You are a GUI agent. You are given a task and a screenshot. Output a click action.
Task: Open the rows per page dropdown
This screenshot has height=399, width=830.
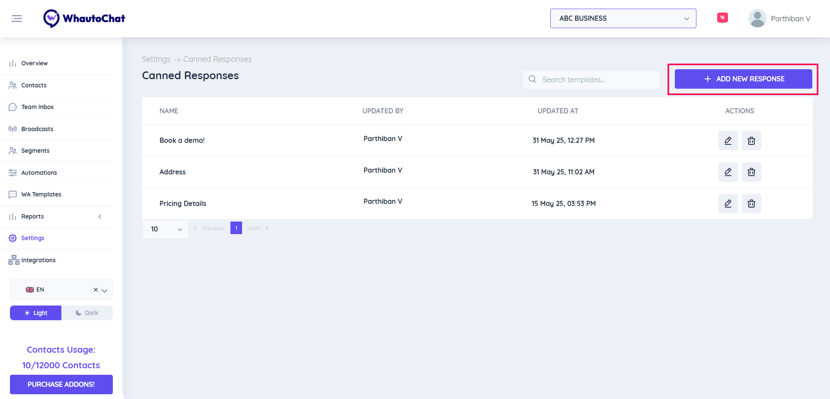(x=166, y=229)
